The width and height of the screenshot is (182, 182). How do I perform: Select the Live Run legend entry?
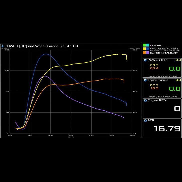pos(156,46)
